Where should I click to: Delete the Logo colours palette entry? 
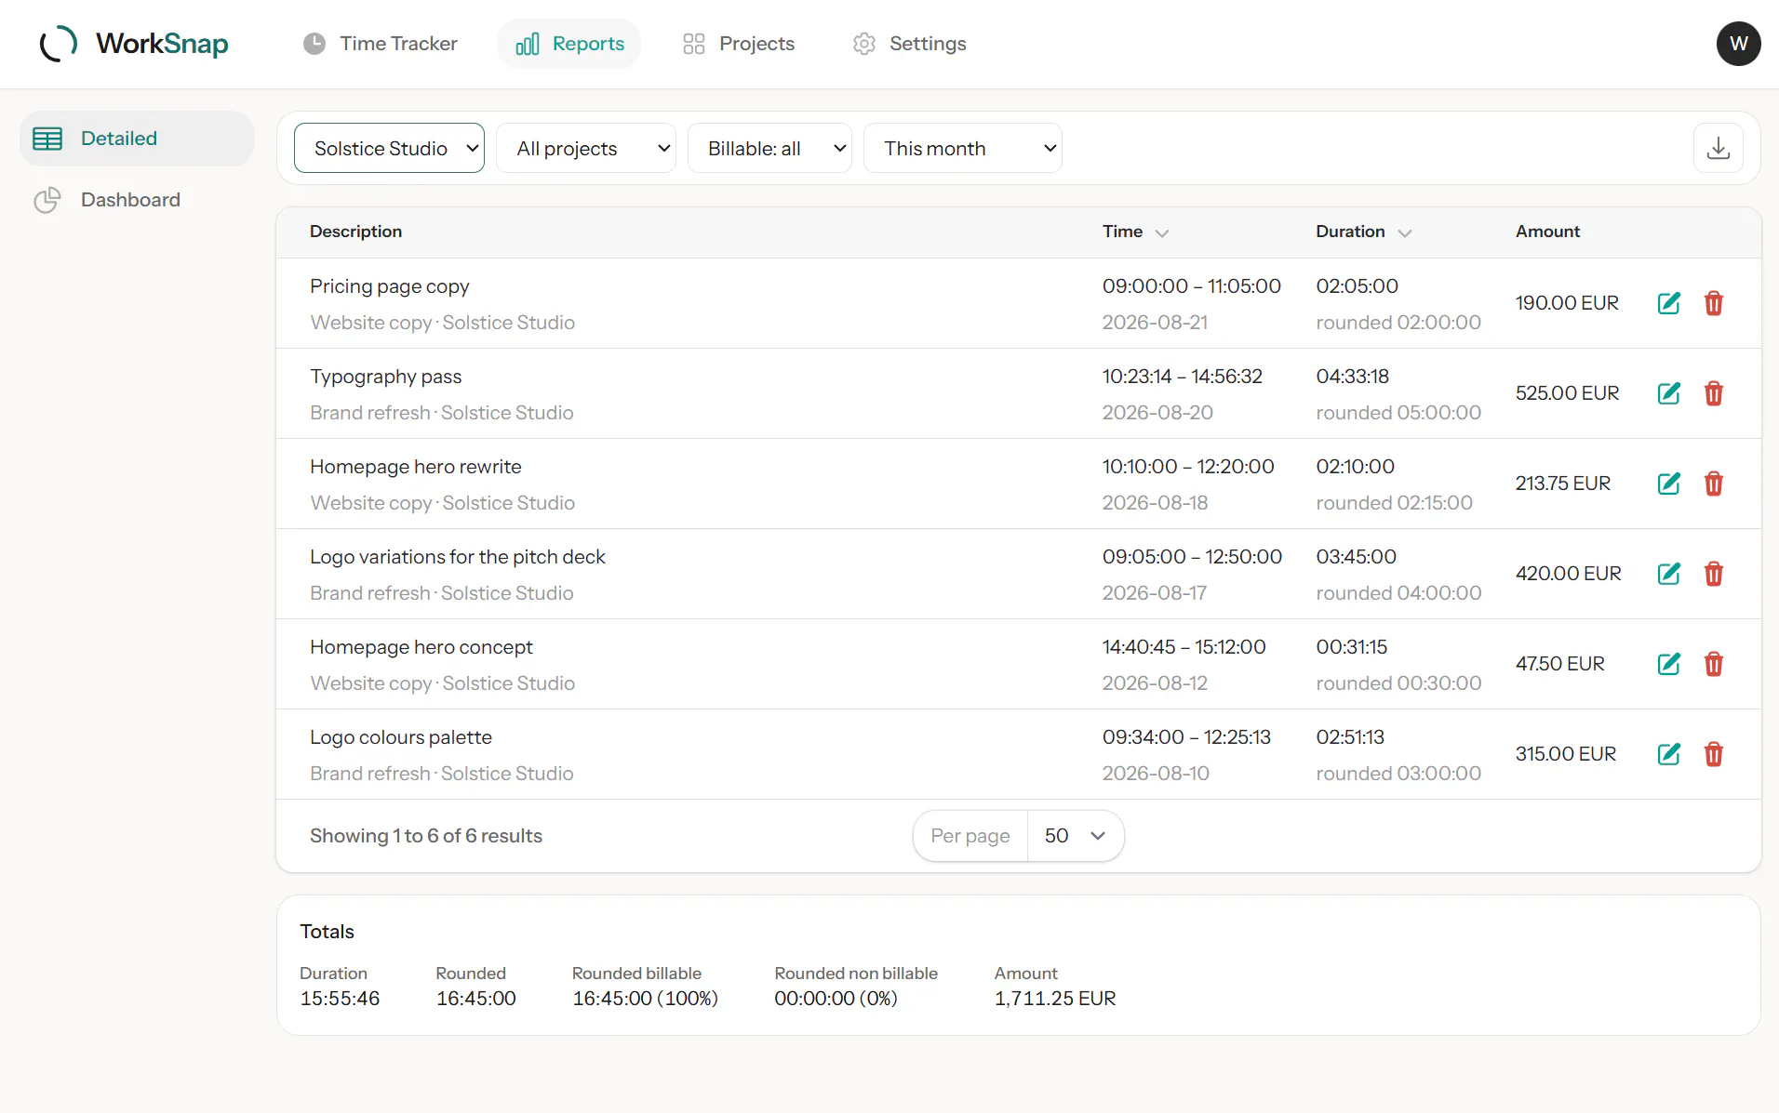pyautogui.click(x=1713, y=754)
